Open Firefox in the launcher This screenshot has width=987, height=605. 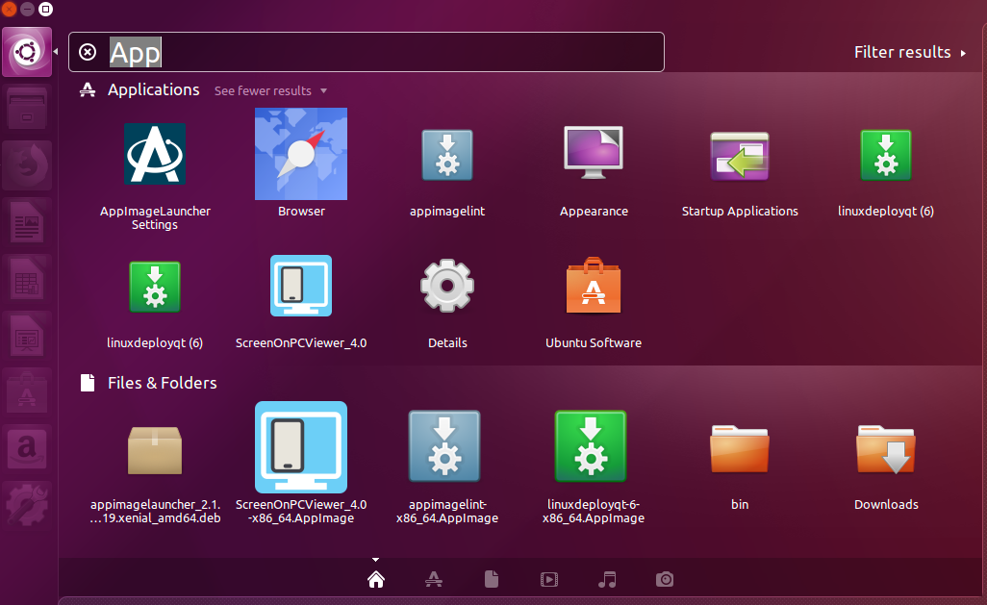[x=27, y=165]
